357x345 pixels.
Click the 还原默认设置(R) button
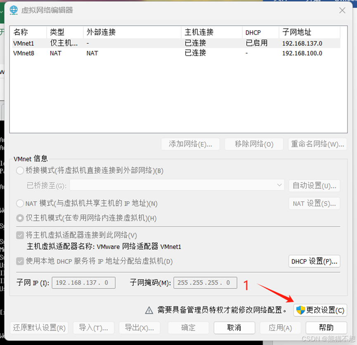39,328
